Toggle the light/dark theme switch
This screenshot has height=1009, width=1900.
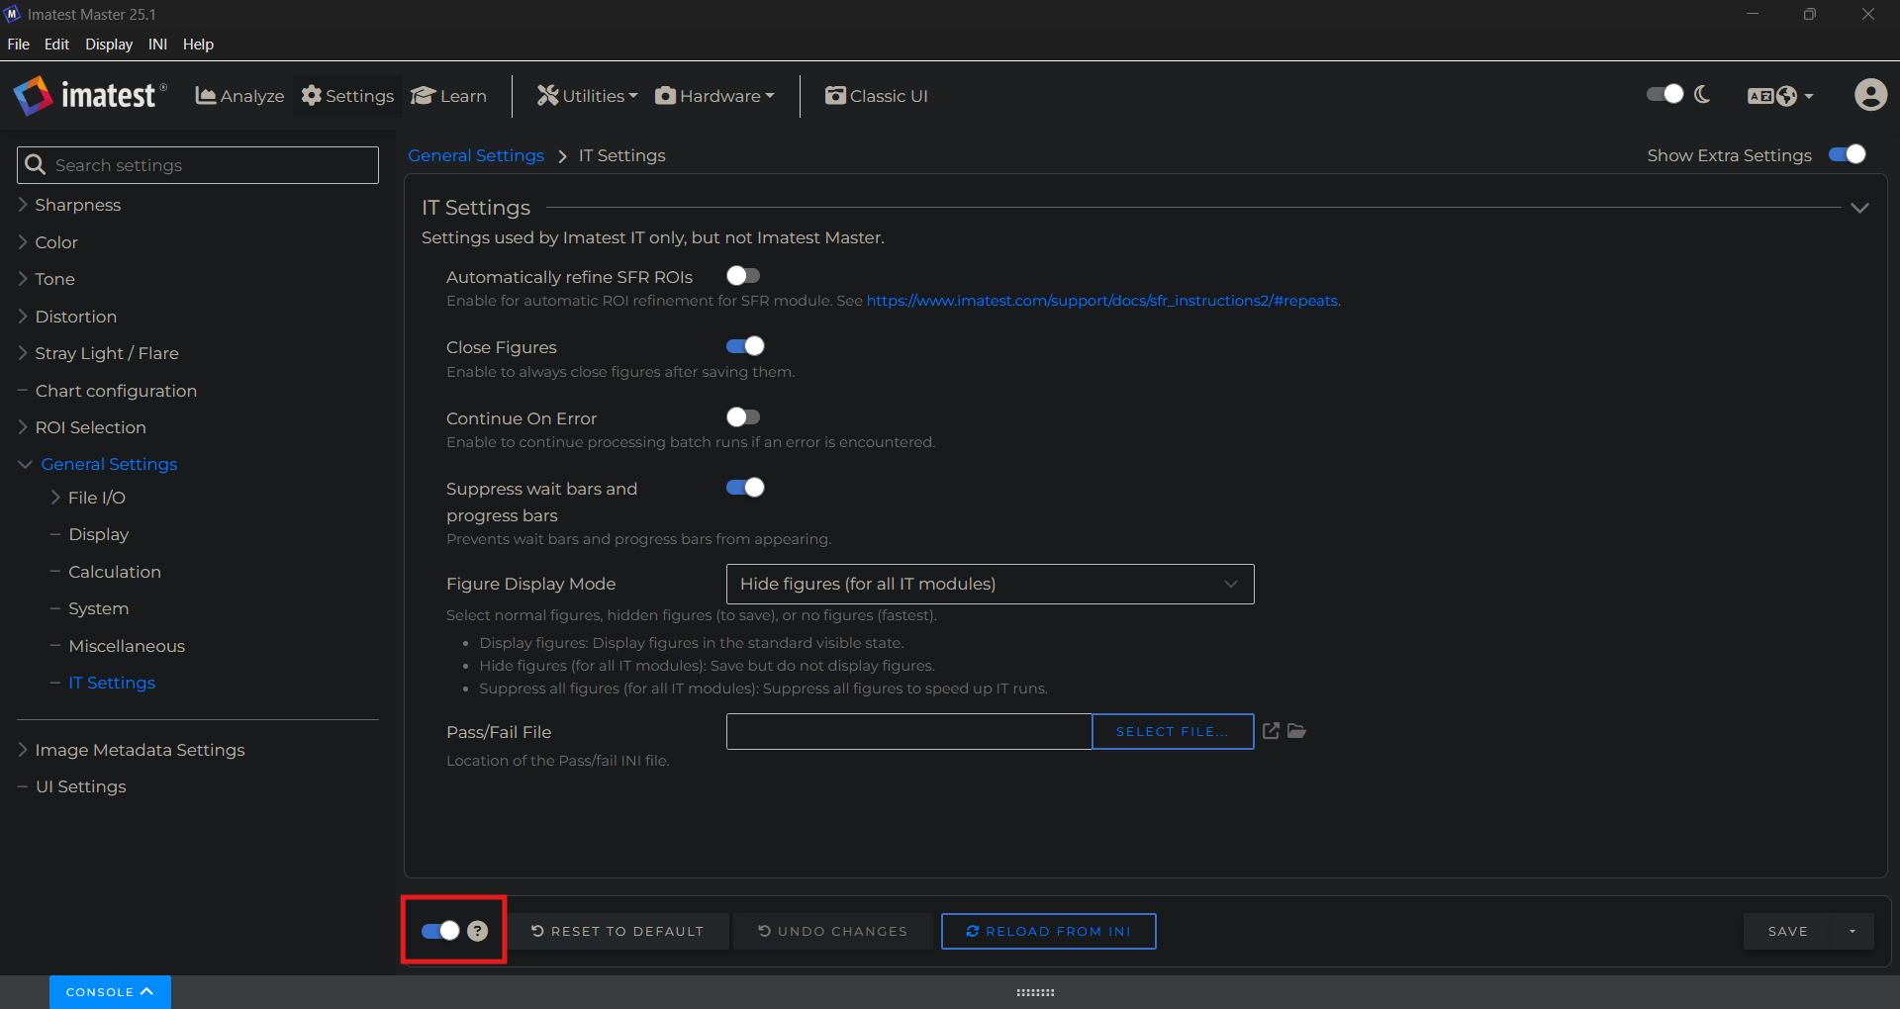point(1664,94)
